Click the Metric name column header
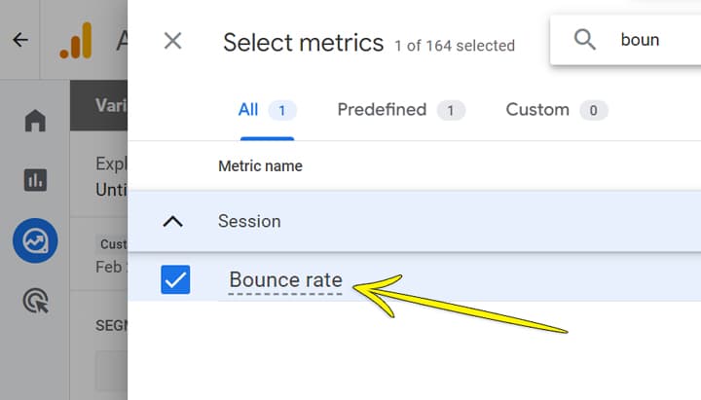The width and height of the screenshot is (701, 400). tap(260, 166)
